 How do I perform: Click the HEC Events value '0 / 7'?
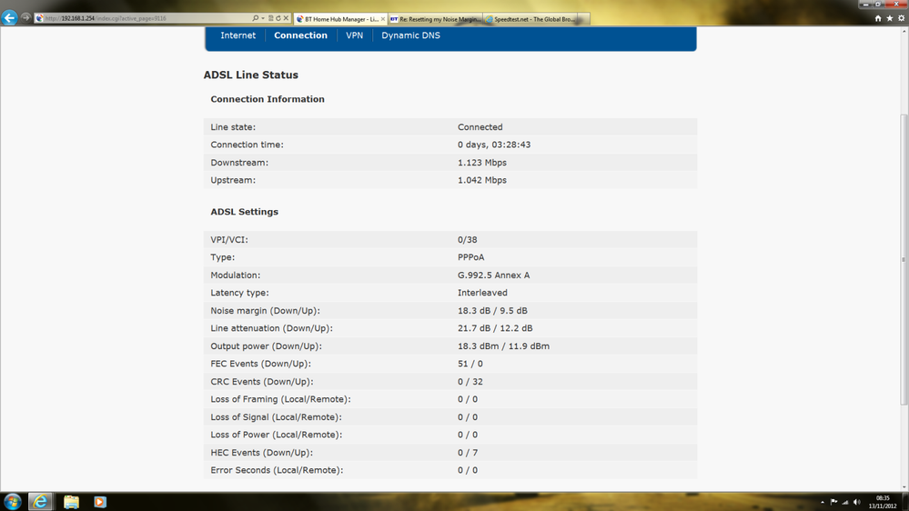click(x=468, y=453)
